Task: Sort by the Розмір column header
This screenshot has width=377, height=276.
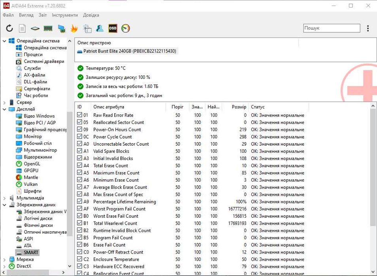Action: [x=236, y=107]
